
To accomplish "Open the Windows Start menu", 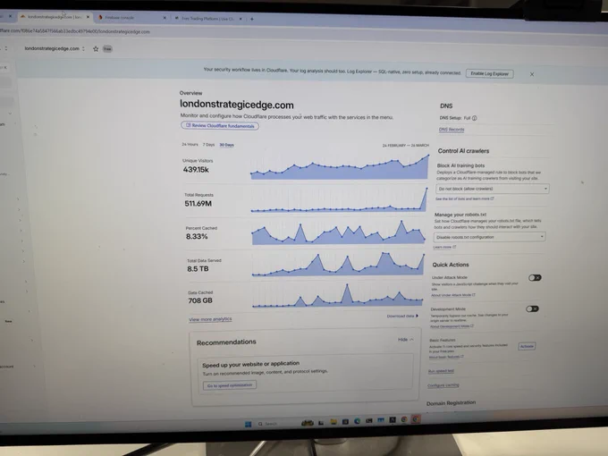I will tap(249, 424).
